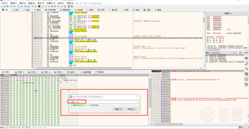Click the red eraser toolbar icon
The width and height of the screenshot is (249, 129).
coord(52,6)
